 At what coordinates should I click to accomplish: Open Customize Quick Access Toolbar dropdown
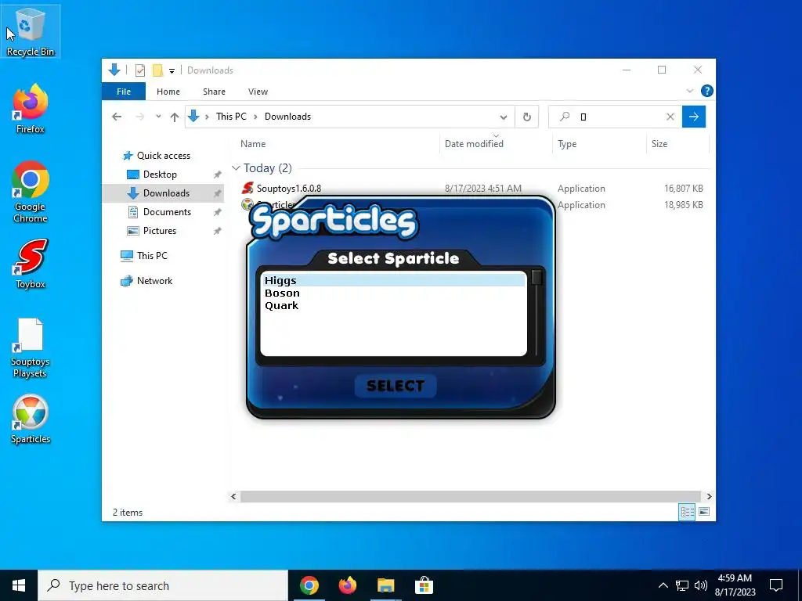(172, 71)
